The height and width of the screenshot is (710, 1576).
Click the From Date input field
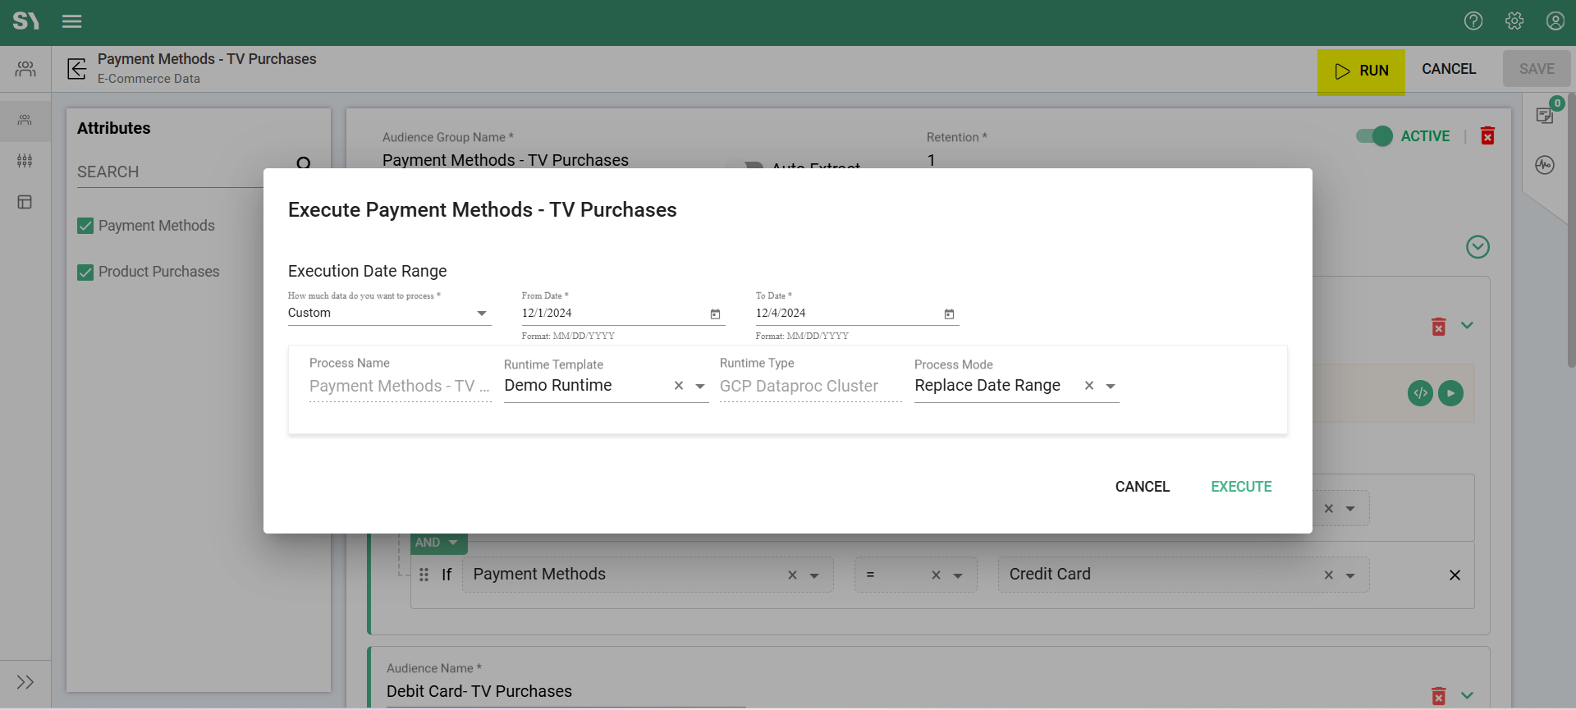(x=612, y=314)
